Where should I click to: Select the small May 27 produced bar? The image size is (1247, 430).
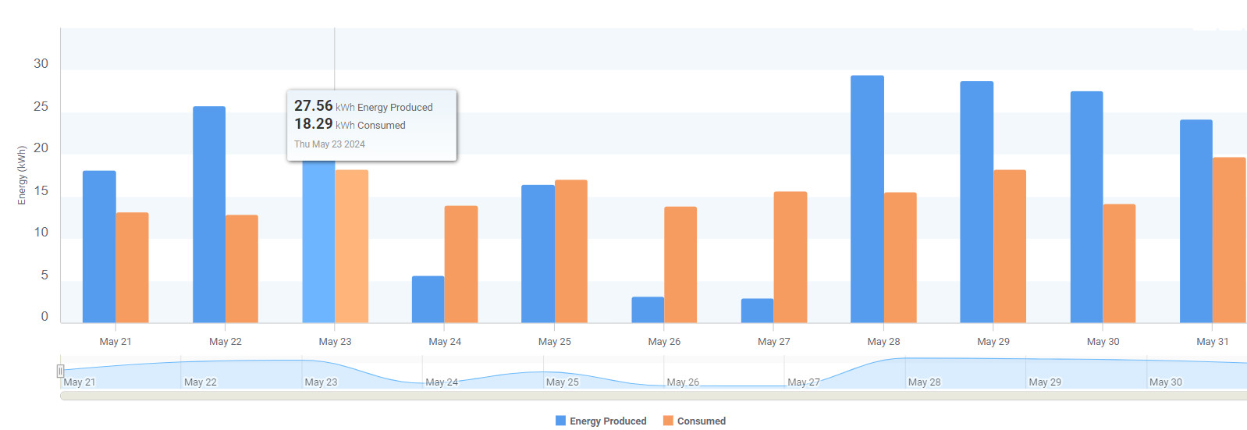coord(757,311)
